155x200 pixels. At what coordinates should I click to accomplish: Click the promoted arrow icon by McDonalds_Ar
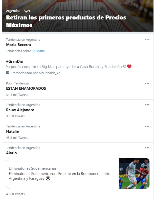[x=8, y=73]
